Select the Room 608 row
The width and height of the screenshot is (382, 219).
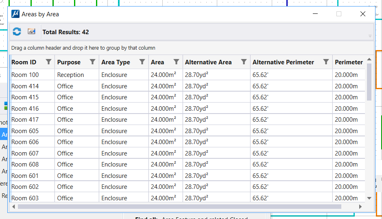tap(188, 164)
